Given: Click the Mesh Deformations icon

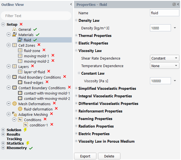Looking at the screenshot, I should [x=15, y=104].
